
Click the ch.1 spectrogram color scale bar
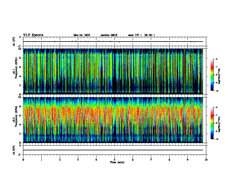[x=212, y=75]
